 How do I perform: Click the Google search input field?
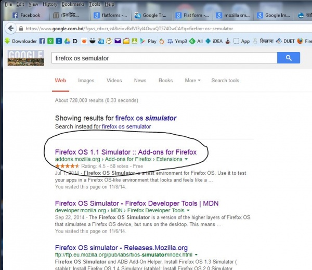click(x=164, y=58)
